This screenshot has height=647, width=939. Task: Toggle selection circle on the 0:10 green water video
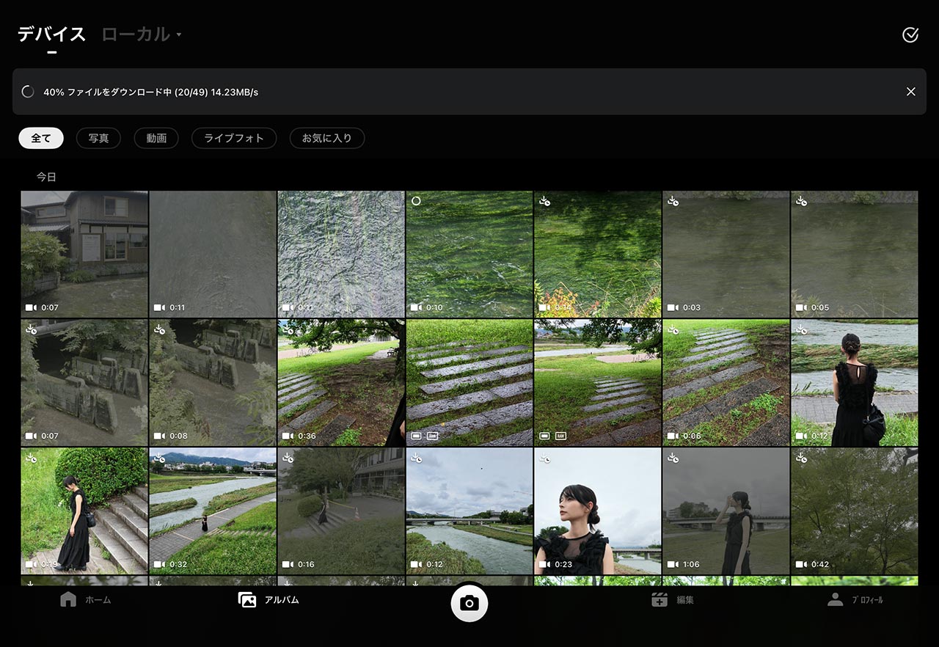click(x=416, y=200)
